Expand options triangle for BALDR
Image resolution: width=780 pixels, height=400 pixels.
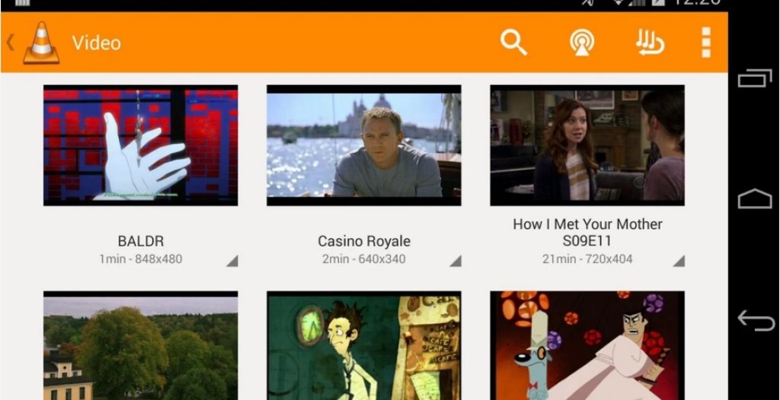pyautogui.click(x=232, y=262)
